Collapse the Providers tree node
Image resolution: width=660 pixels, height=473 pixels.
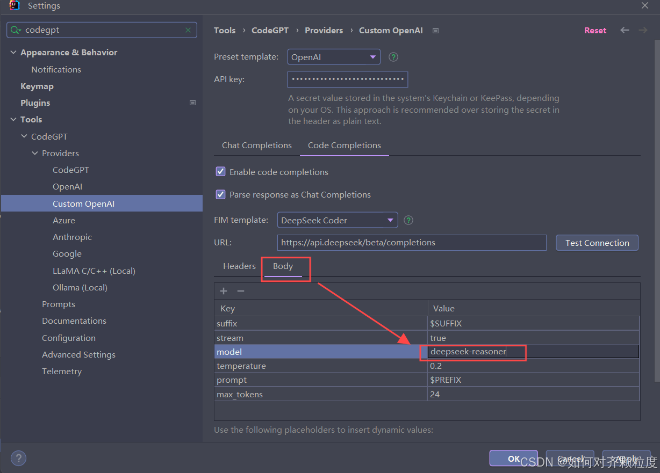35,153
